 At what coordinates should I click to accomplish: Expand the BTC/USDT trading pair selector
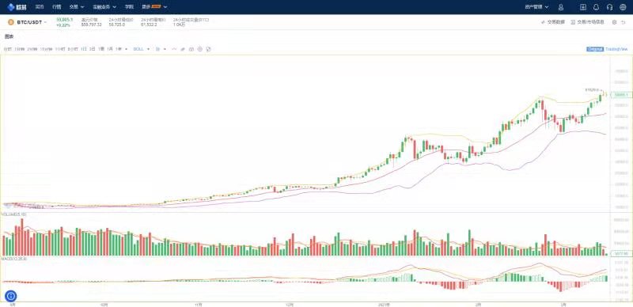pos(27,22)
